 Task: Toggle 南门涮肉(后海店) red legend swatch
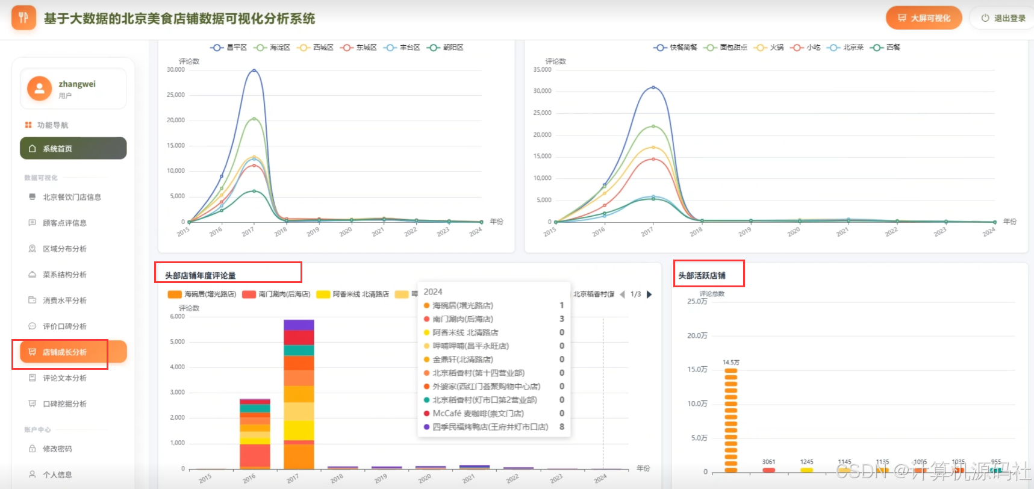[249, 294]
